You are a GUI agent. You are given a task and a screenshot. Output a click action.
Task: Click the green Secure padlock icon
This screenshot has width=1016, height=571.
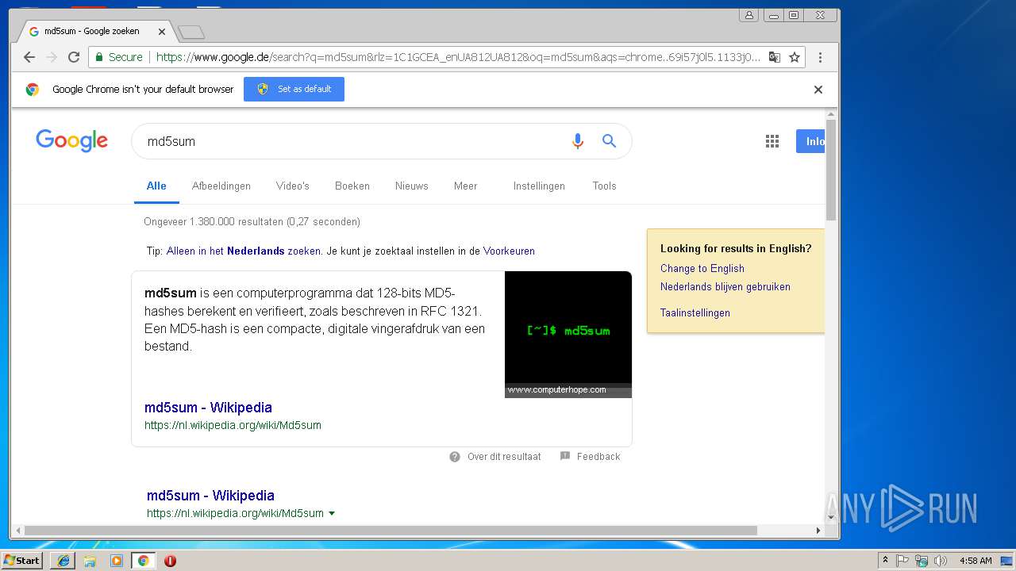[100, 57]
